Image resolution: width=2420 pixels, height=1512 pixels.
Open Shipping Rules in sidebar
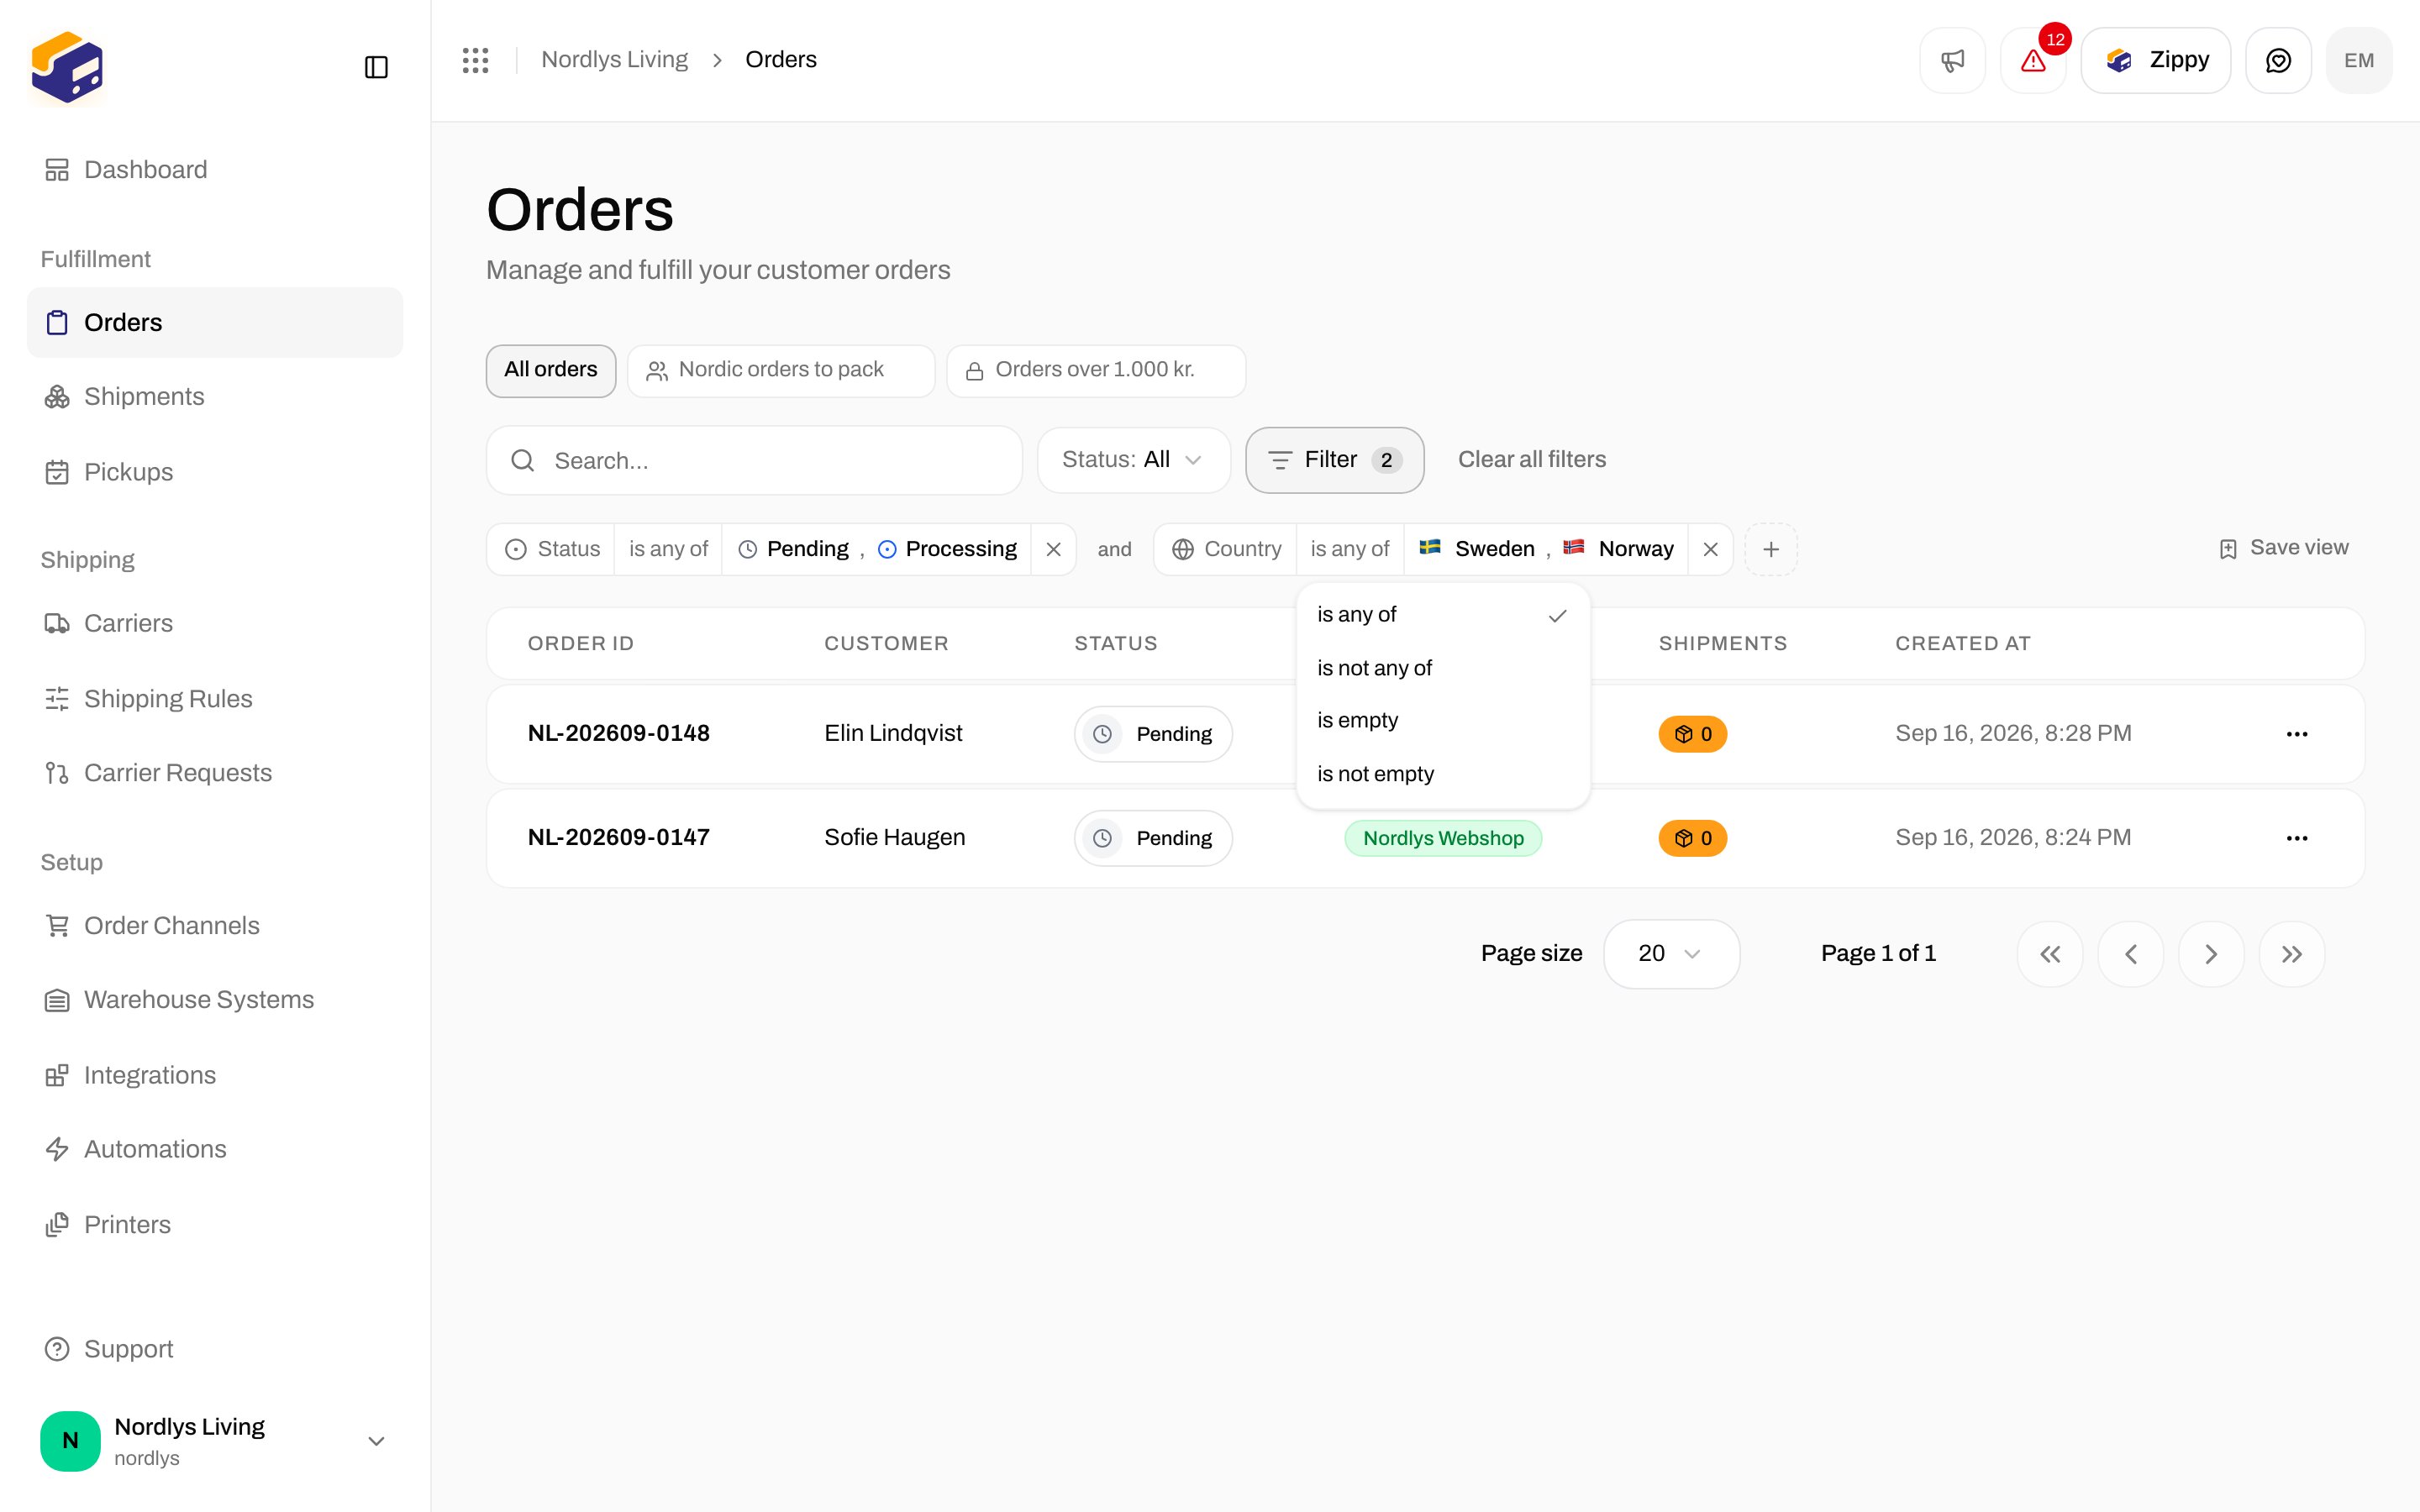click(215, 699)
